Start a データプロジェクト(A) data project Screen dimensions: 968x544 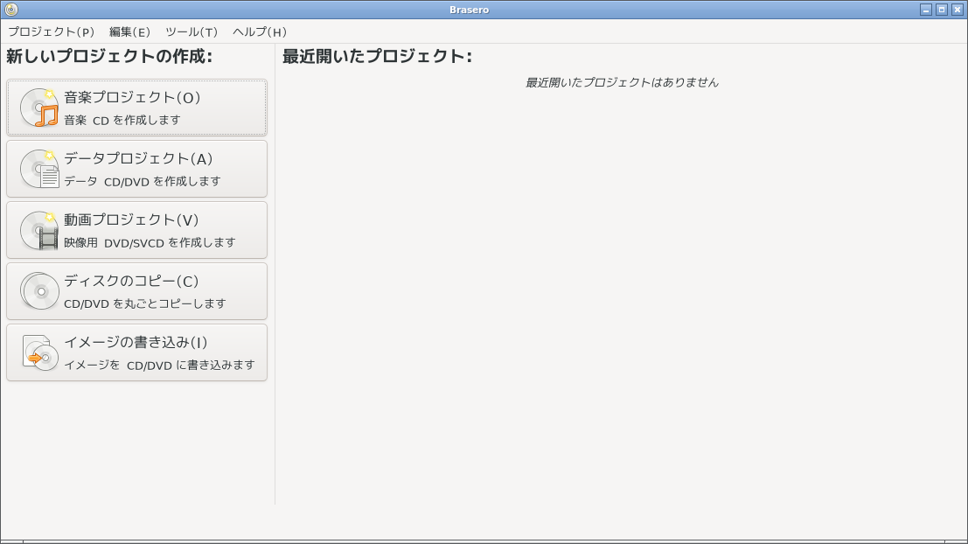pyautogui.click(x=136, y=169)
